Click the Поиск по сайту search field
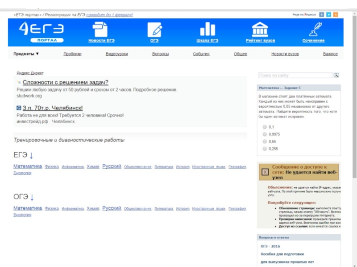Viewport: 357px width, 267px height. point(295,75)
